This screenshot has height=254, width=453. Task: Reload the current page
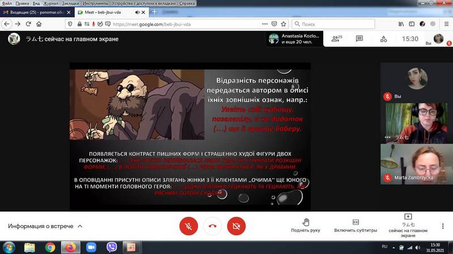tap(28, 24)
